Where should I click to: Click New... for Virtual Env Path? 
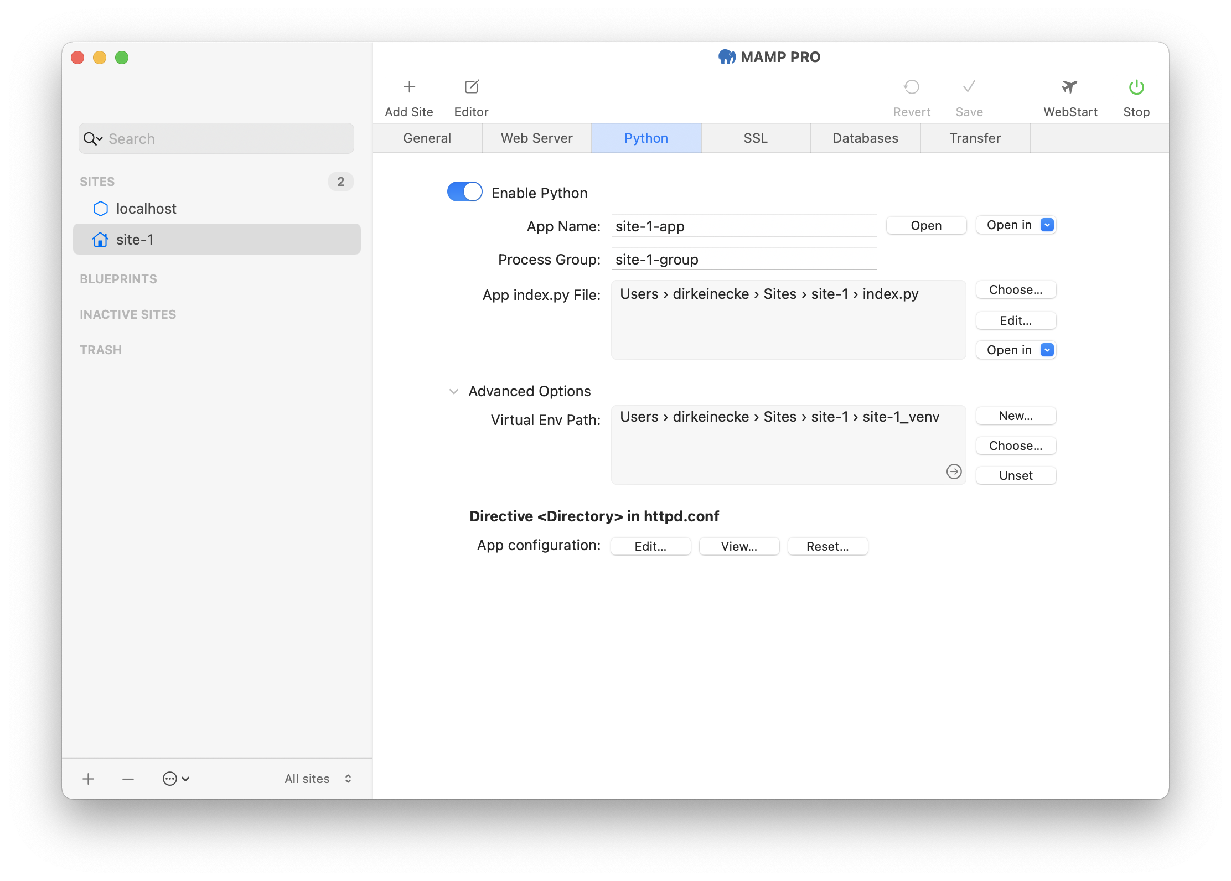pos(1016,416)
